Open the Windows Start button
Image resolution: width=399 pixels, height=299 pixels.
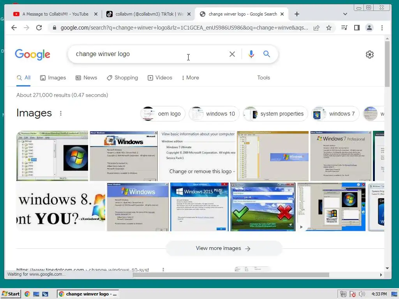pos(11,294)
